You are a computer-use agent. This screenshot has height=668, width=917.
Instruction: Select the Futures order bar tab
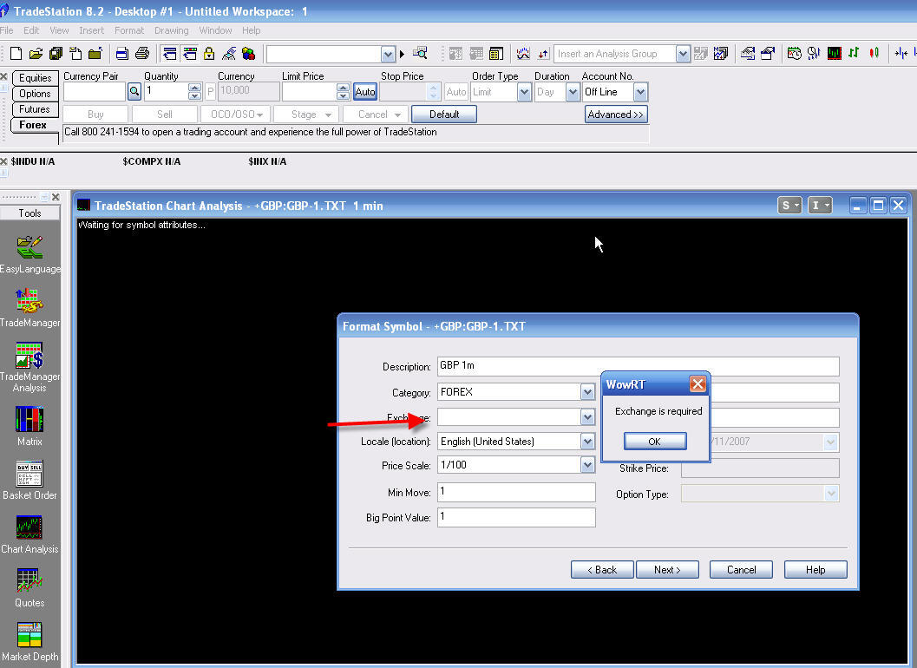(x=36, y=109)
